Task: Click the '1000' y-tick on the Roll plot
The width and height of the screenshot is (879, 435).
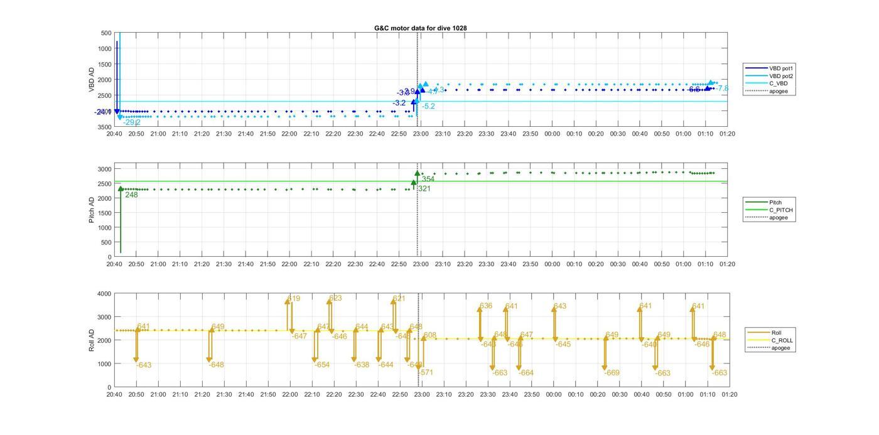Action: pyautogui.click(x=104, y=364)
